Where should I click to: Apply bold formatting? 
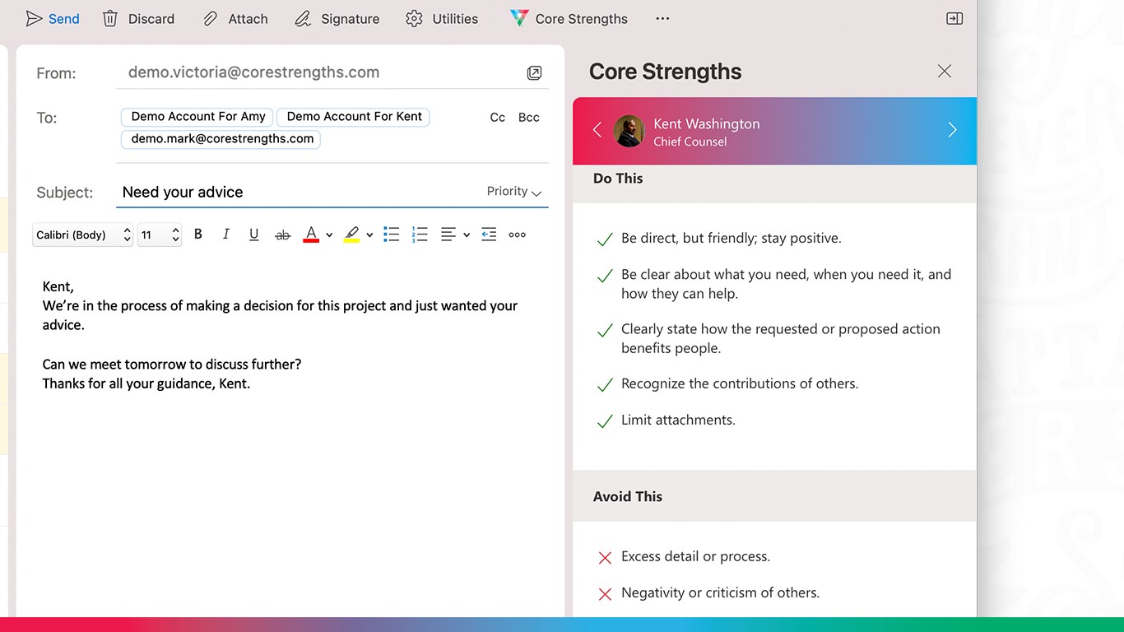point(198,235)
